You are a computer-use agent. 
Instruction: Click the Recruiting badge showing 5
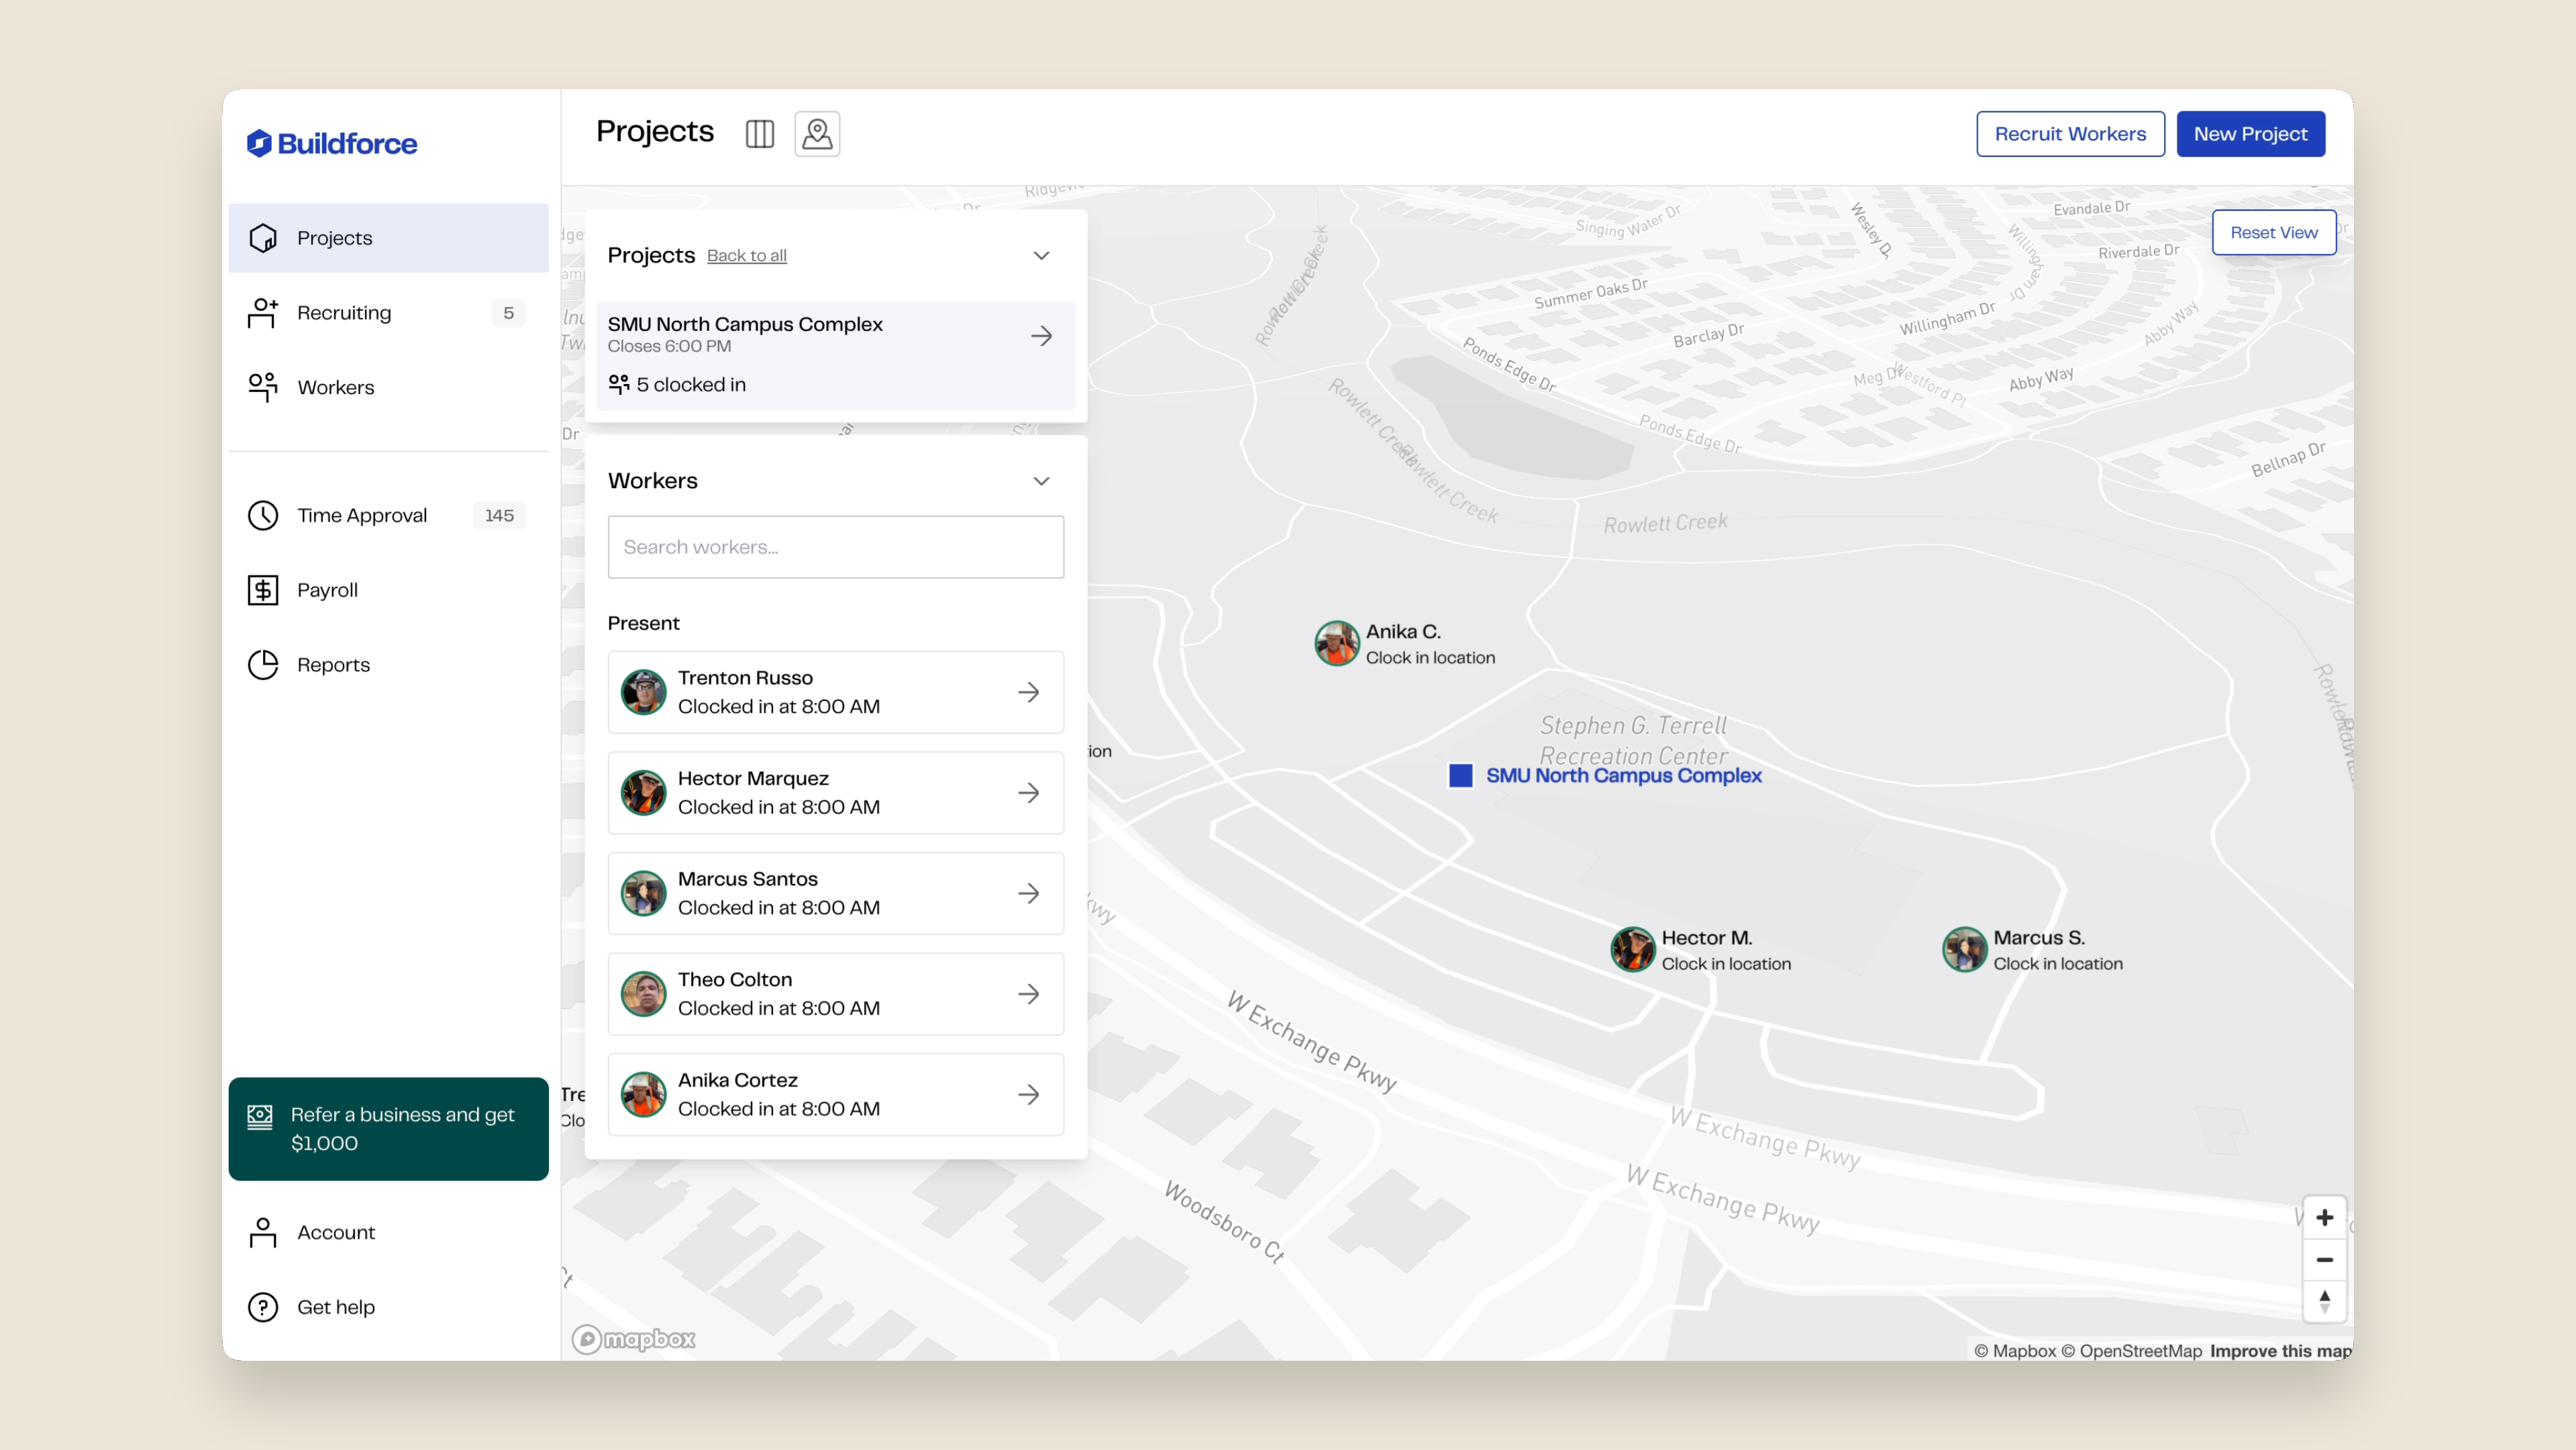[508, 313]
